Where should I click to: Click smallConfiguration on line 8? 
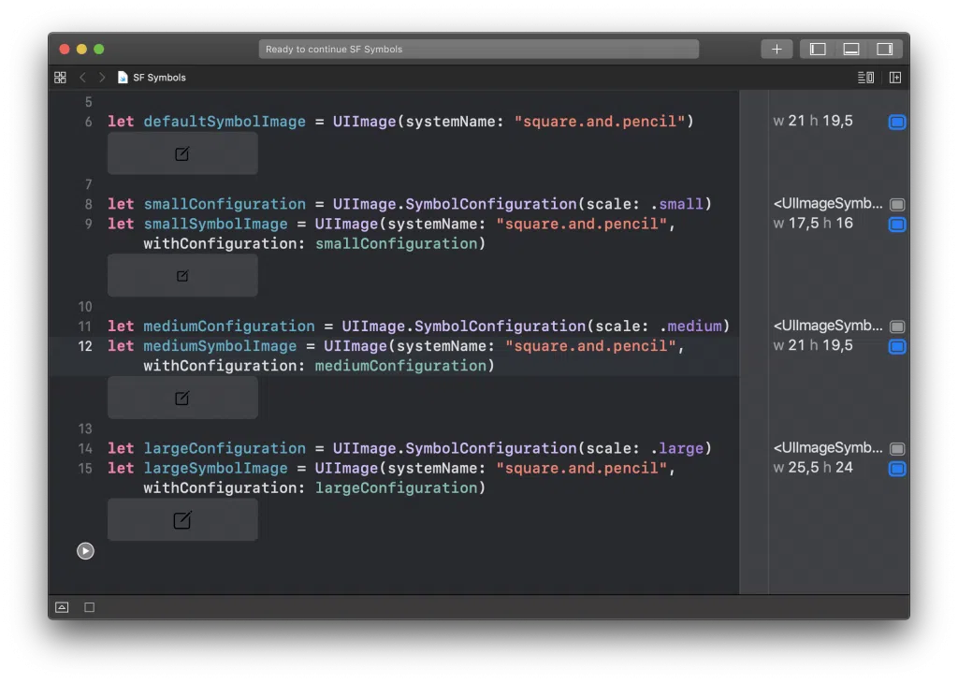click(225, 204)
